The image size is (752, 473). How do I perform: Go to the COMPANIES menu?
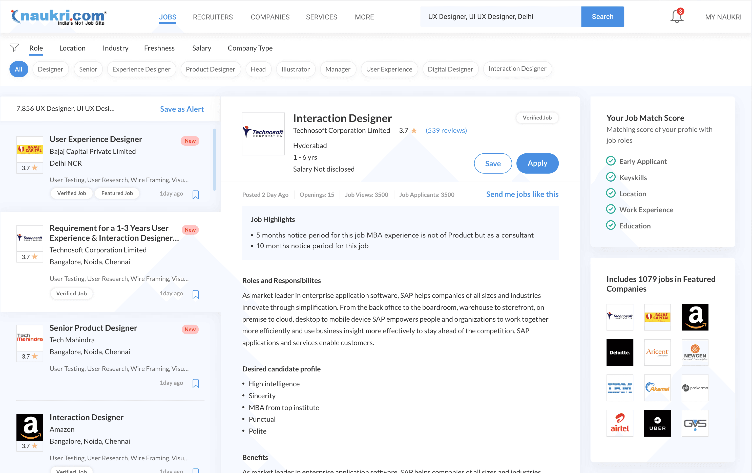coord(270,17)
